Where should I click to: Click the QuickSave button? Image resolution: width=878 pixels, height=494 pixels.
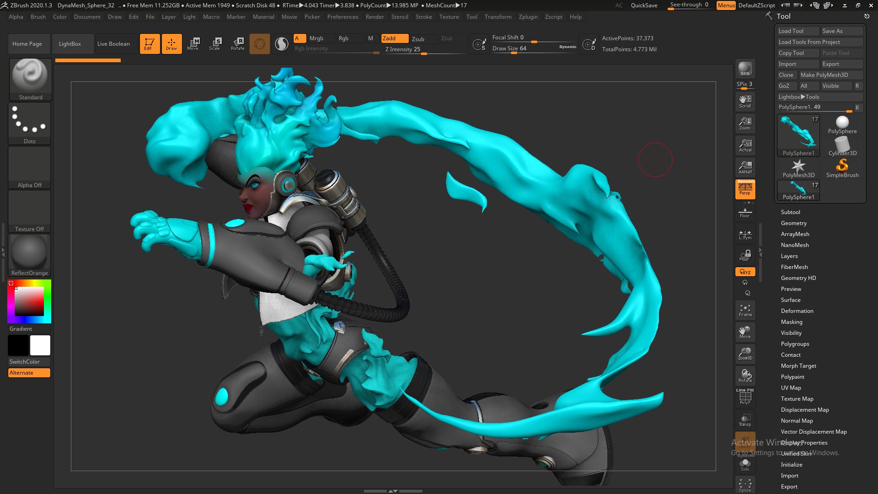[644, 5]
